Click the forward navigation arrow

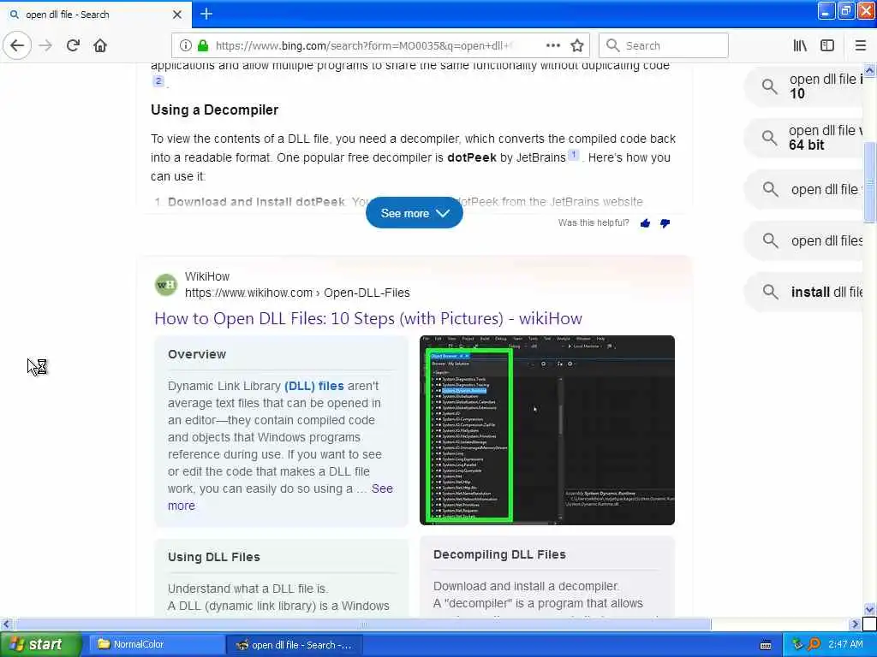[45, 45]
